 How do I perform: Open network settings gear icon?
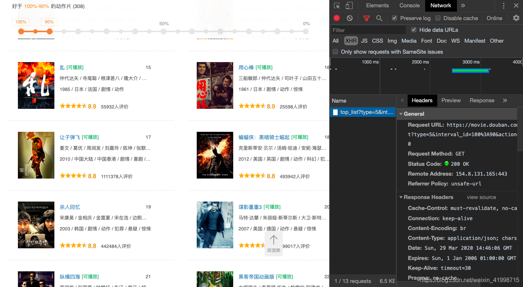[x=516, y=18]
